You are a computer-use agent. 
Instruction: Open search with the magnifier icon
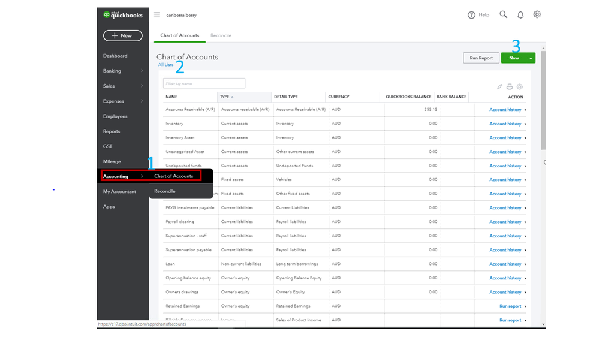[504, 14]
